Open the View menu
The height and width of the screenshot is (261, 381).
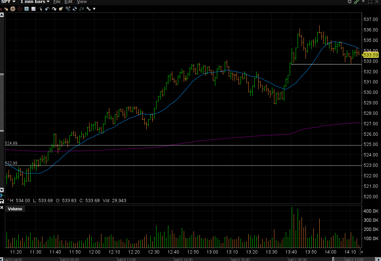pyautogui.click(x=82, y=2)
